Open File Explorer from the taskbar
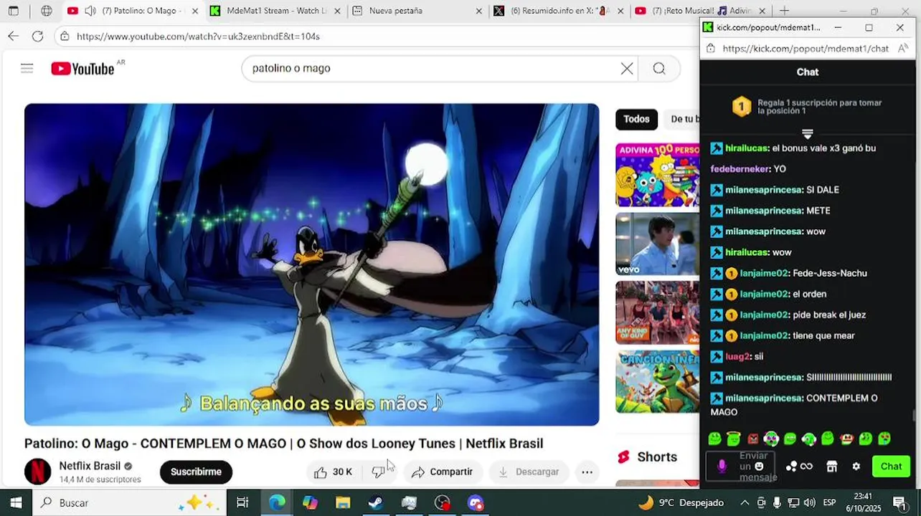 point(343,502)
